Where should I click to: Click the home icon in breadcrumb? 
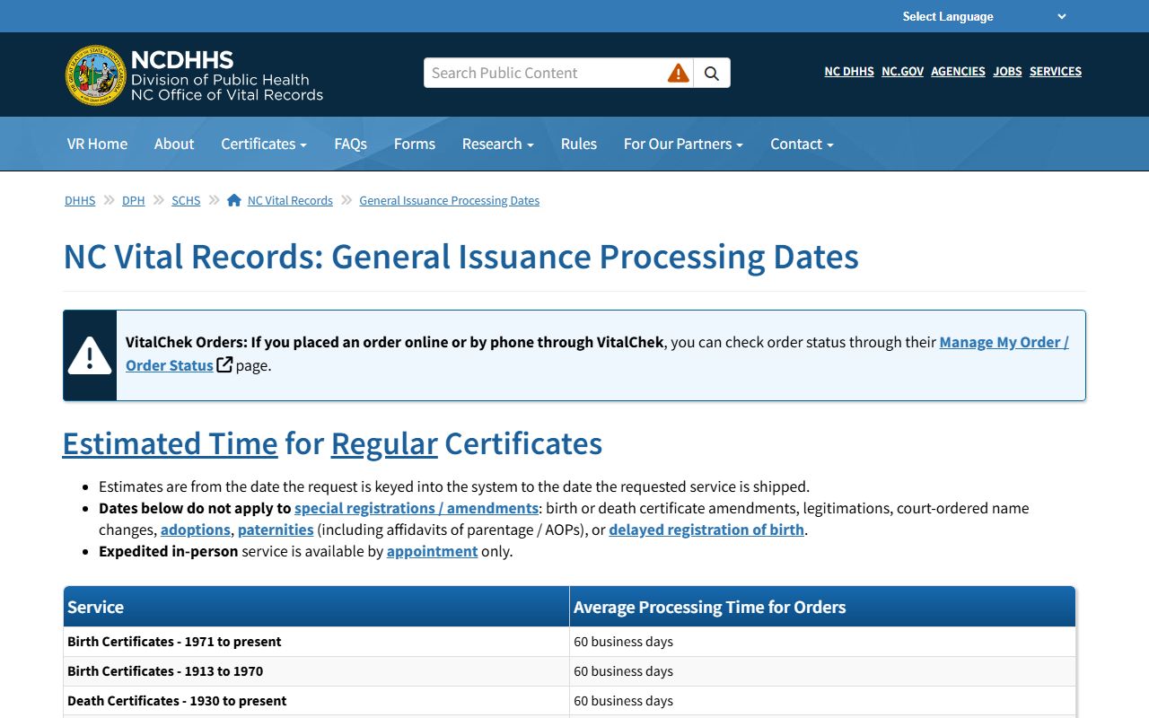pyautogui.click(x=234, y=200)
